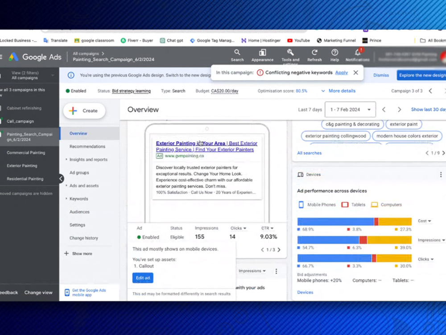446x335 pixels.
Task: Expand the Keywords menu
Action: (x=78, y=199)
